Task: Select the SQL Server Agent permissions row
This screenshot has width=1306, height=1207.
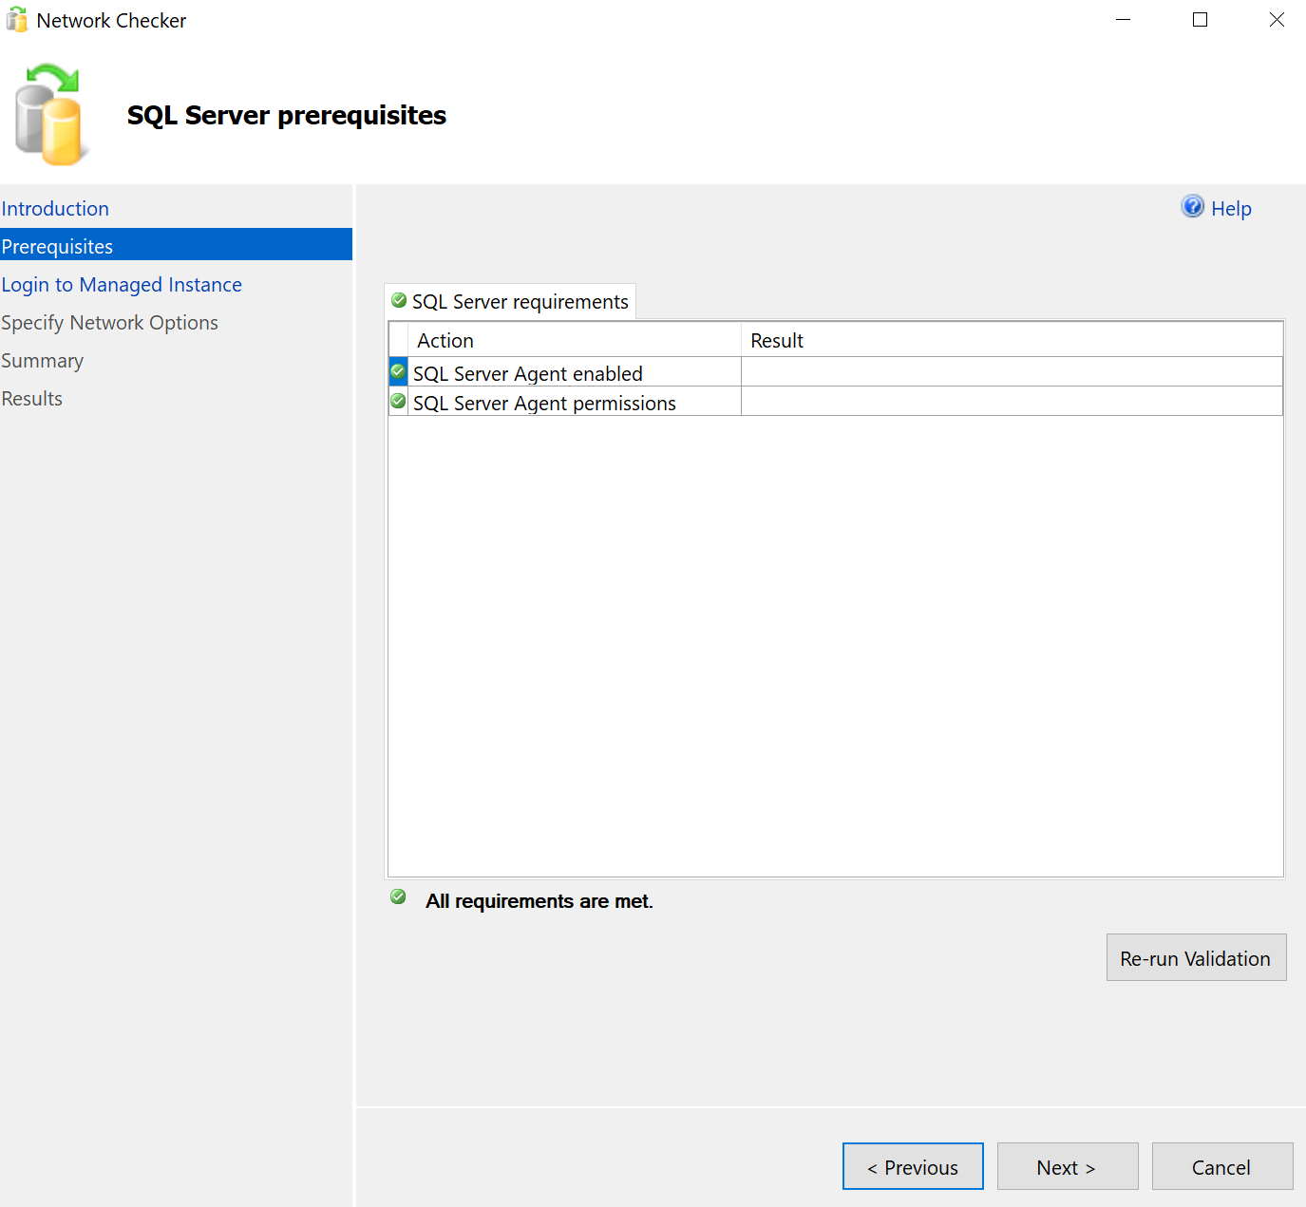Action: 836,402
